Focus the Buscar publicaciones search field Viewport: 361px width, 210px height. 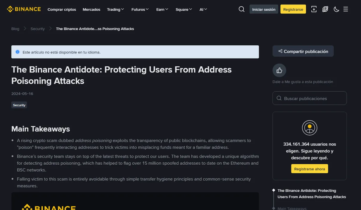pyautogui.click(x=310, y=98)
